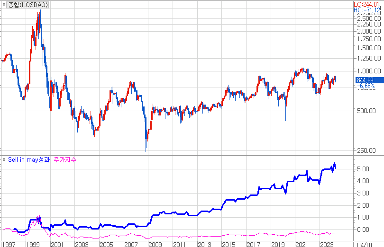The height and width of the screenshot is (247, 384).
Task: Click the red LC:244.81 indicator text
Action: point(367,4)
